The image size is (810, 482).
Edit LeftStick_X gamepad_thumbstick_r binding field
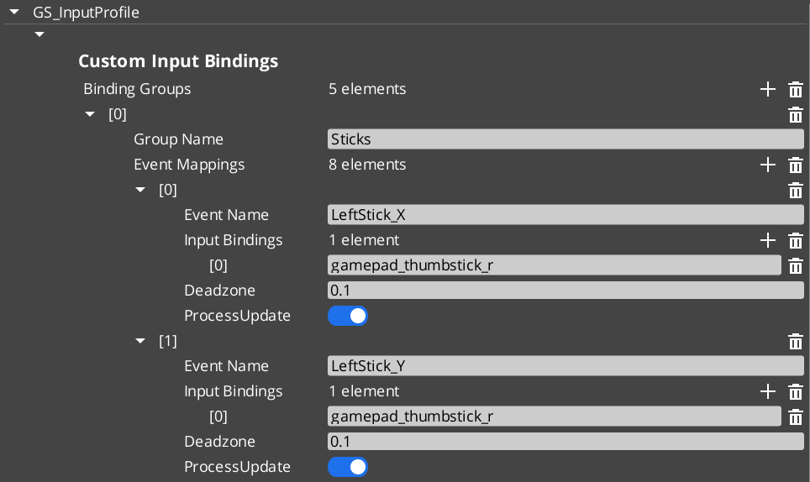(555, 265)
